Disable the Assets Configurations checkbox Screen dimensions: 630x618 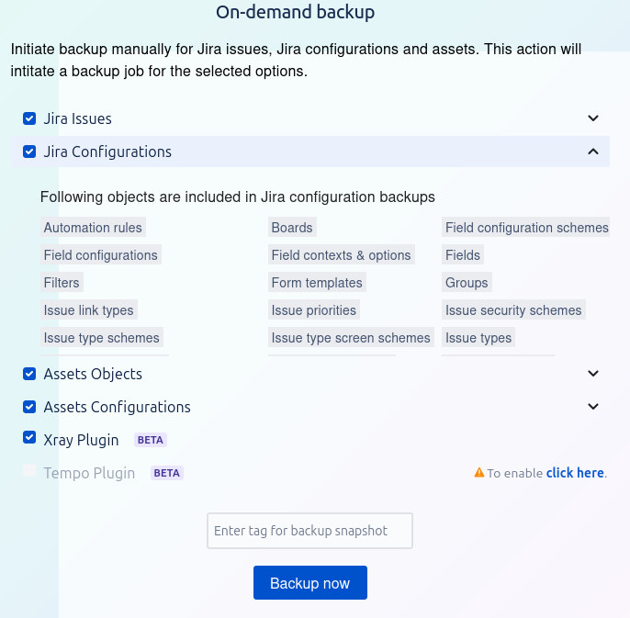pos(29,406)
